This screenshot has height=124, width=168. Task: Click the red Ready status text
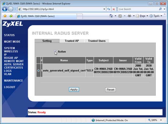point(42,112)
